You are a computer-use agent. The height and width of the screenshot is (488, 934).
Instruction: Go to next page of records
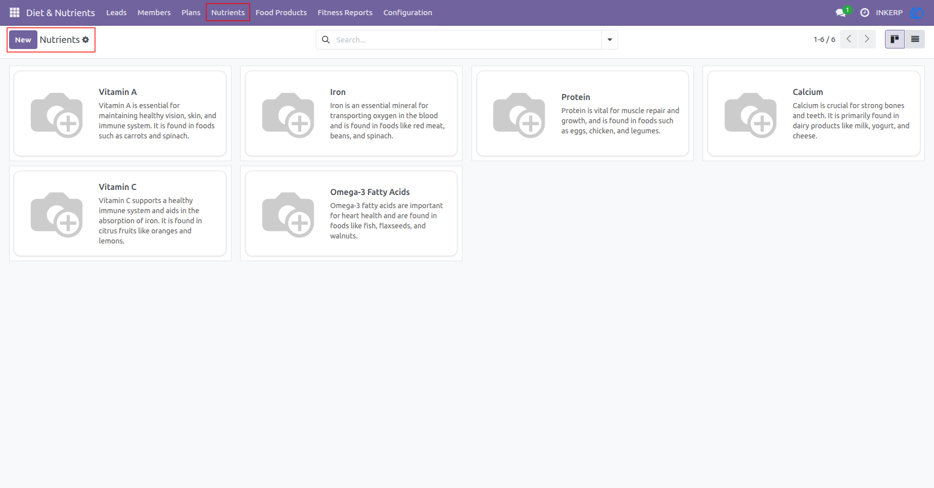867,39
